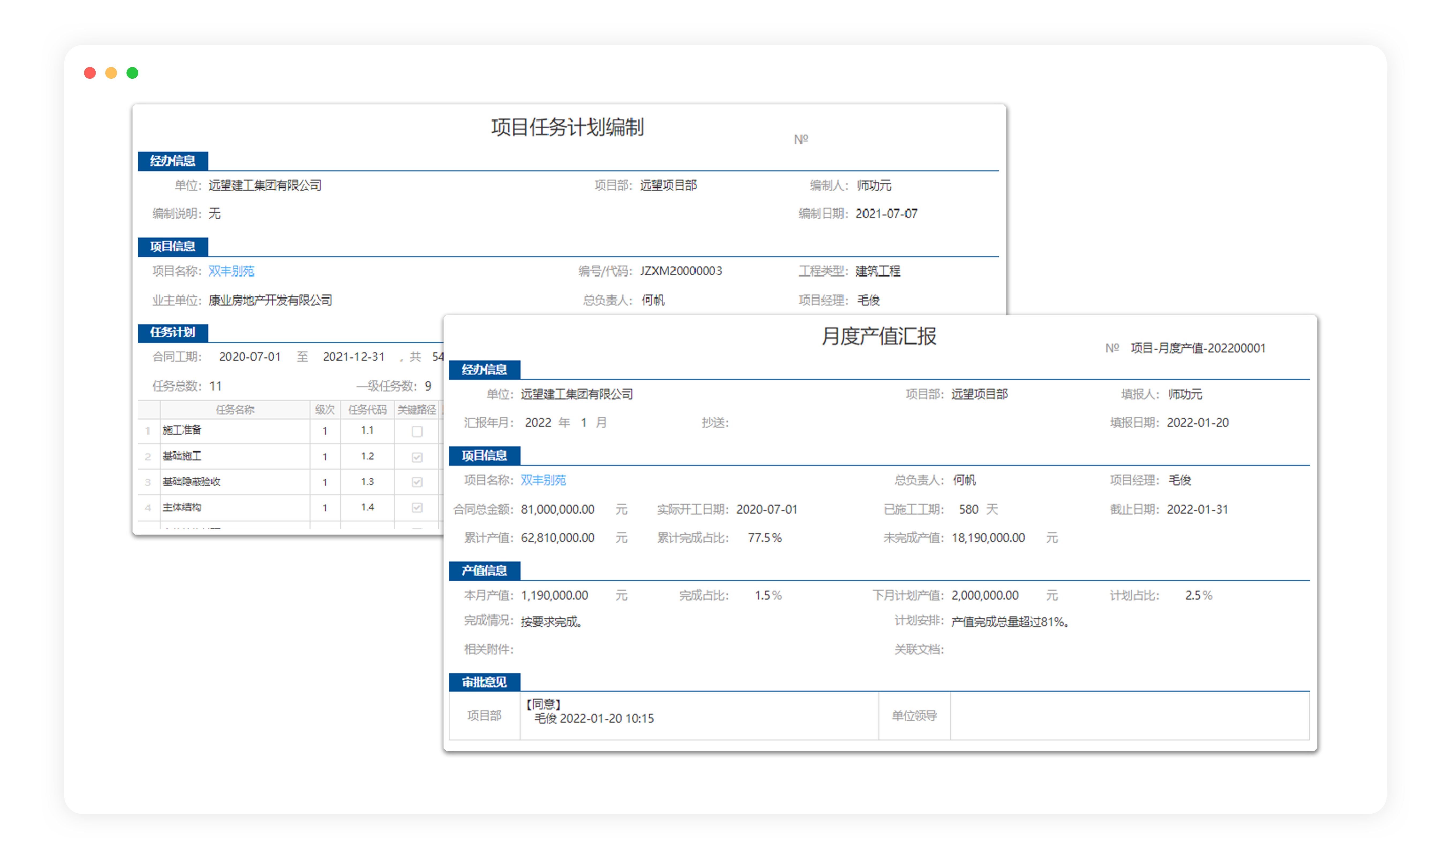Click the 项目部 label cell in 审批意见 table
The height and width of the screenshot is (859, 1451).
[x=484, y=715]
